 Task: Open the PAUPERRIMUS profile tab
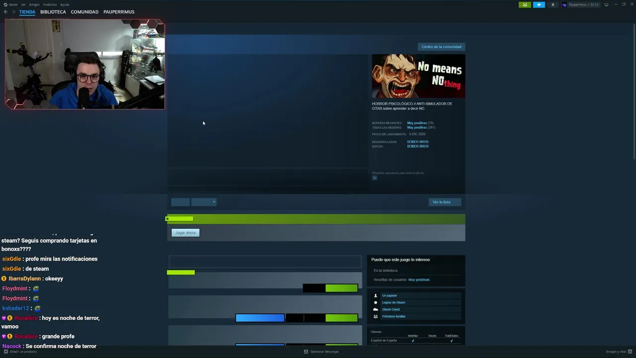point(119,12)
